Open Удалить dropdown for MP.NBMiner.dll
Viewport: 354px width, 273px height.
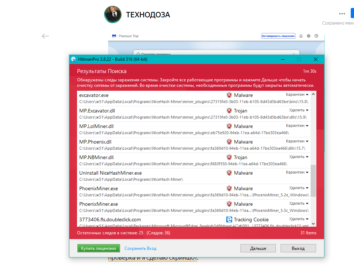pos(299,157)
